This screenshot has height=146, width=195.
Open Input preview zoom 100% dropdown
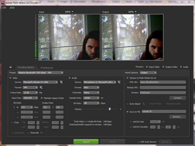click(69, 12)
